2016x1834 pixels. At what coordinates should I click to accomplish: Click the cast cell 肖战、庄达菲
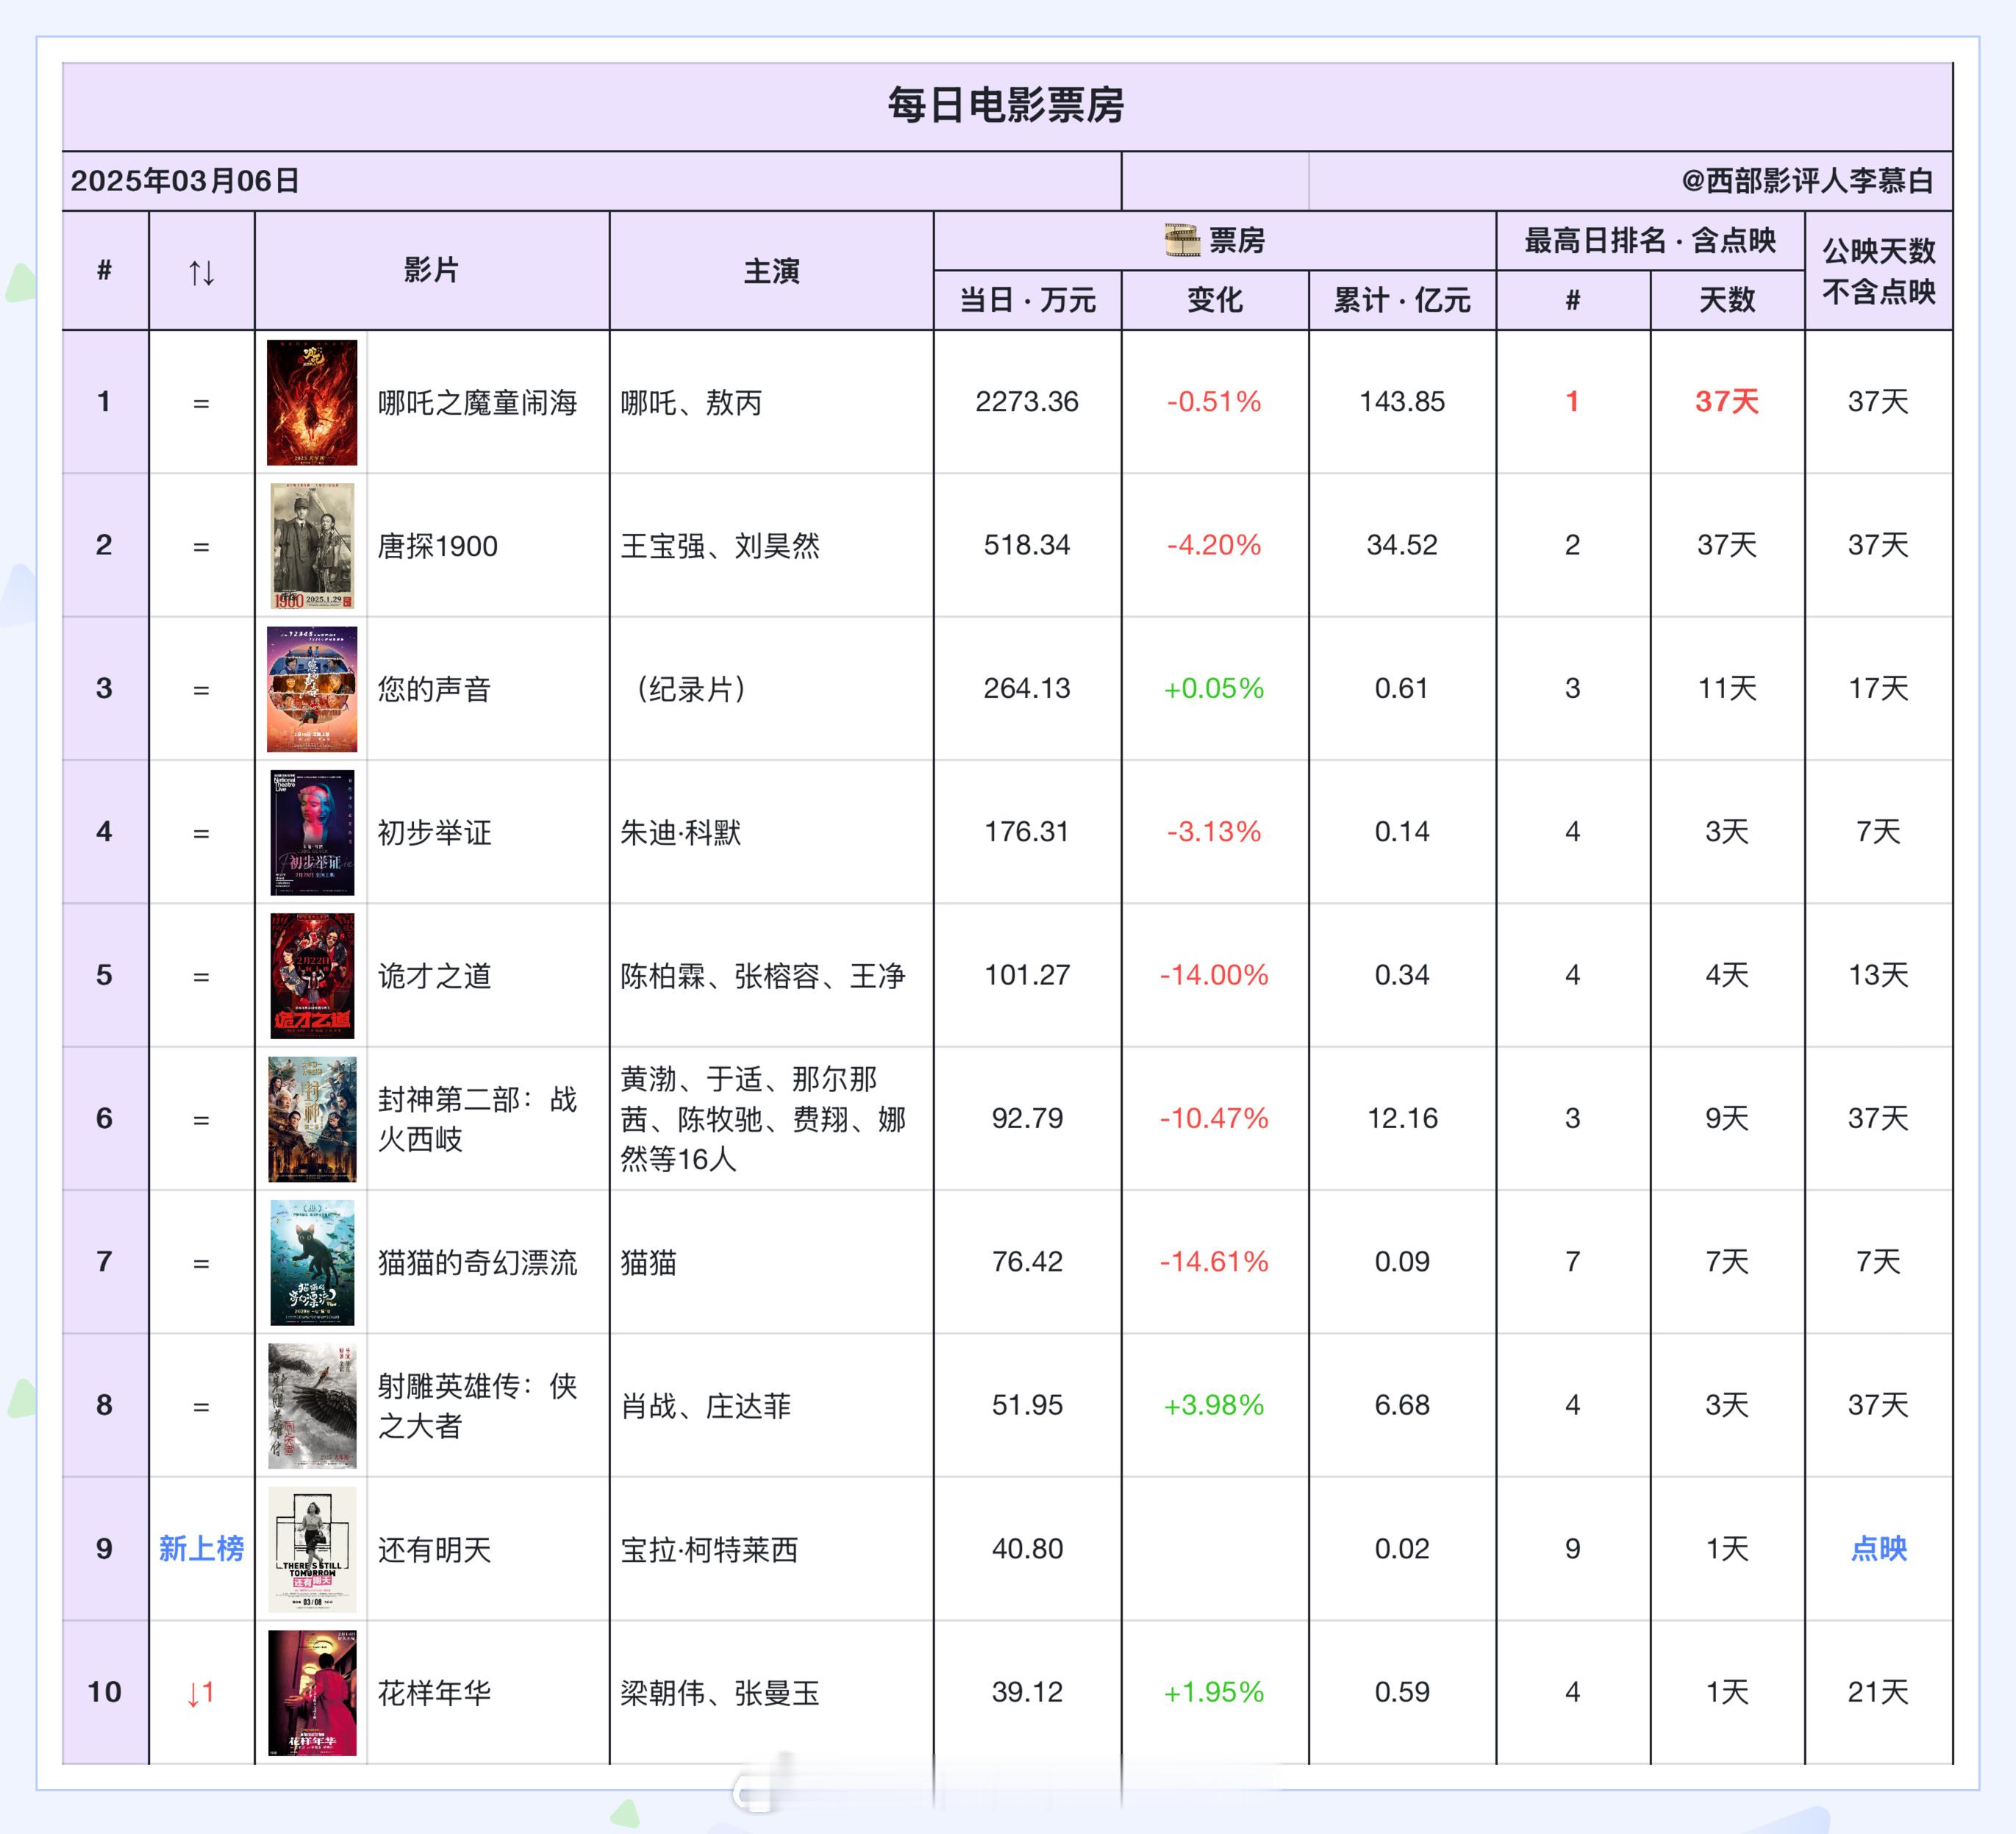pyautogui.click(x=706, y=1406)
